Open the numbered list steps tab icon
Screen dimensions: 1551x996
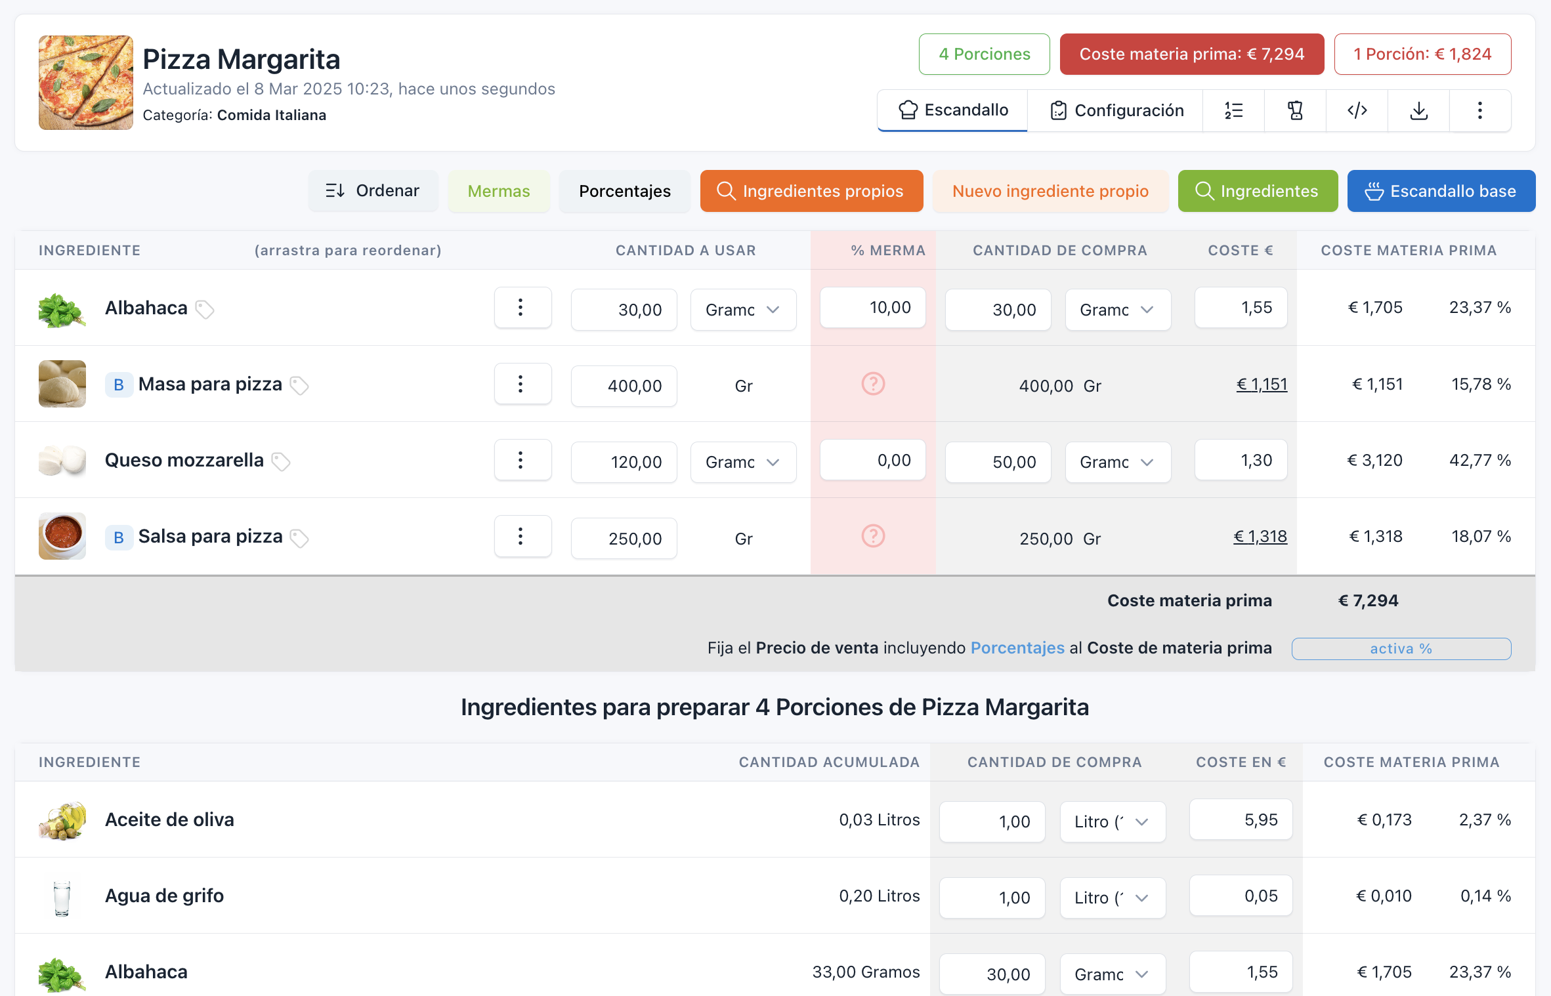[x=1233, y=110]
